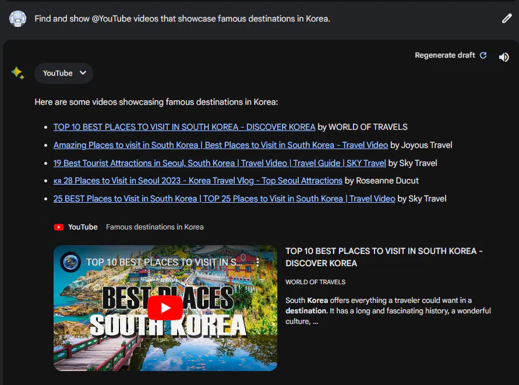
Task: Click the read aloud speaker icon
Action: pyautogui.click(x=504, y=57)
